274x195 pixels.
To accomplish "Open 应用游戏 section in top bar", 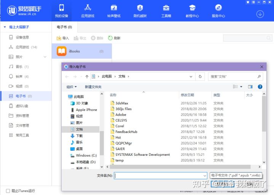I will pyautogui.click(x=88, y=11).
